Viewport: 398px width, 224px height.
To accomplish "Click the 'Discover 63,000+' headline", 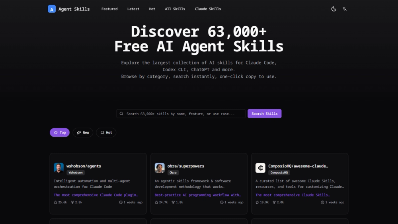I will [199, 32].
